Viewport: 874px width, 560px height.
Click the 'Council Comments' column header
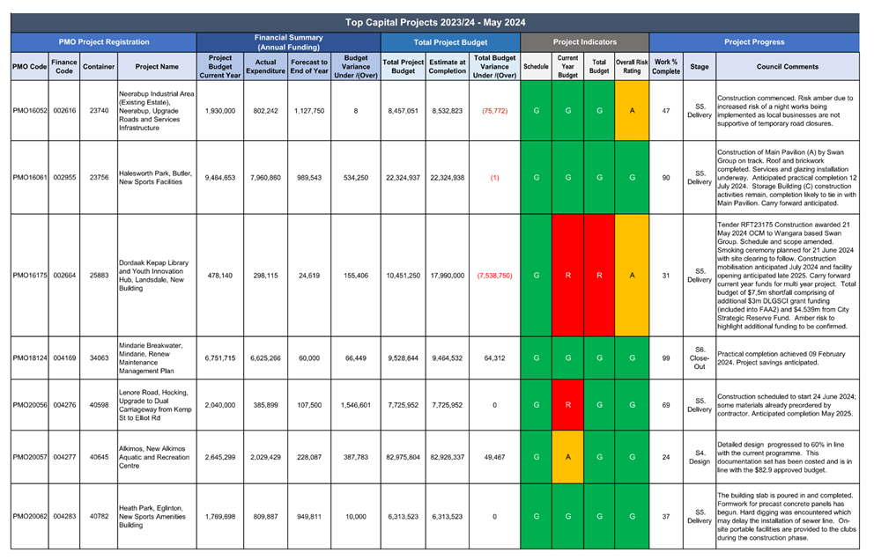click(787, 66)
